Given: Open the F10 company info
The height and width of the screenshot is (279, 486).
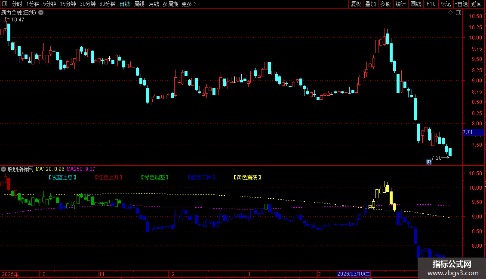Looking at the screenshot, I should coord(431,4).
